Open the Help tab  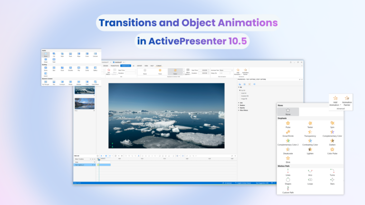click(x=152, y=66)
